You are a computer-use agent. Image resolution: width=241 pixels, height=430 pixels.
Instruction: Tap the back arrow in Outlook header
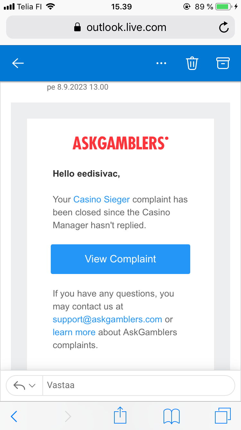pos(18,63)
